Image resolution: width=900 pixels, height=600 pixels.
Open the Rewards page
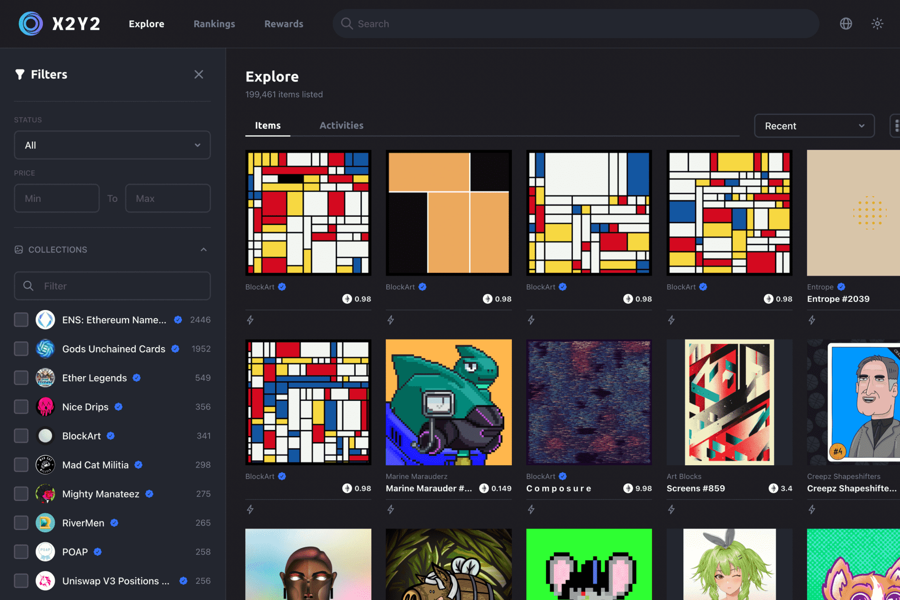[x=284, y=23]
